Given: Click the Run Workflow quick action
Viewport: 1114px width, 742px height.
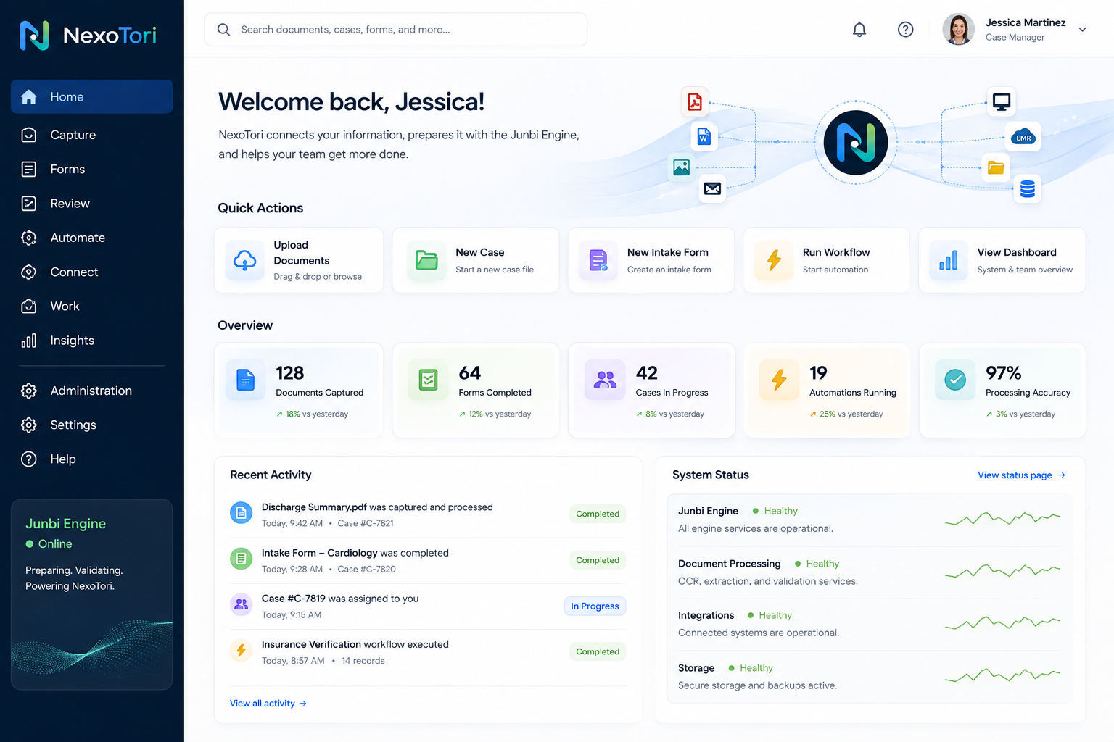Looking at the screenshot, I should (x=827, y=260).
